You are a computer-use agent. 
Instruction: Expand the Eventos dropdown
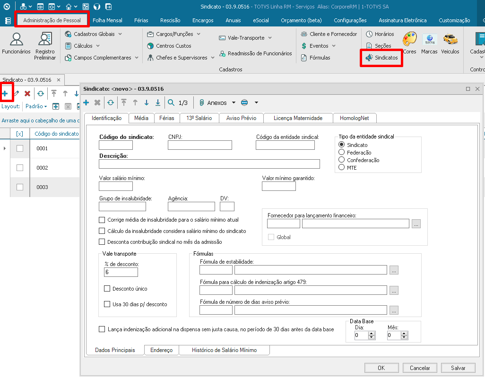point(334,46)
